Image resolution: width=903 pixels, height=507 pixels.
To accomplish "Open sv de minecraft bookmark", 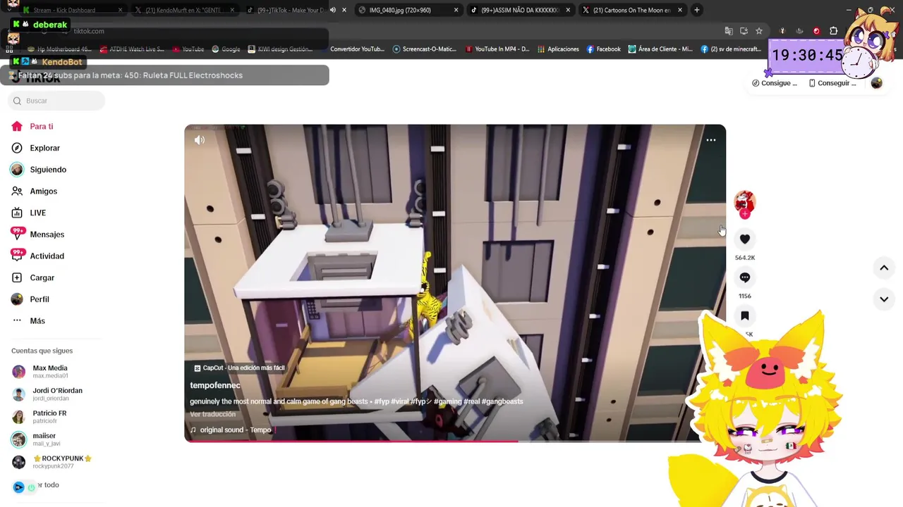I will tap(731, 49).
